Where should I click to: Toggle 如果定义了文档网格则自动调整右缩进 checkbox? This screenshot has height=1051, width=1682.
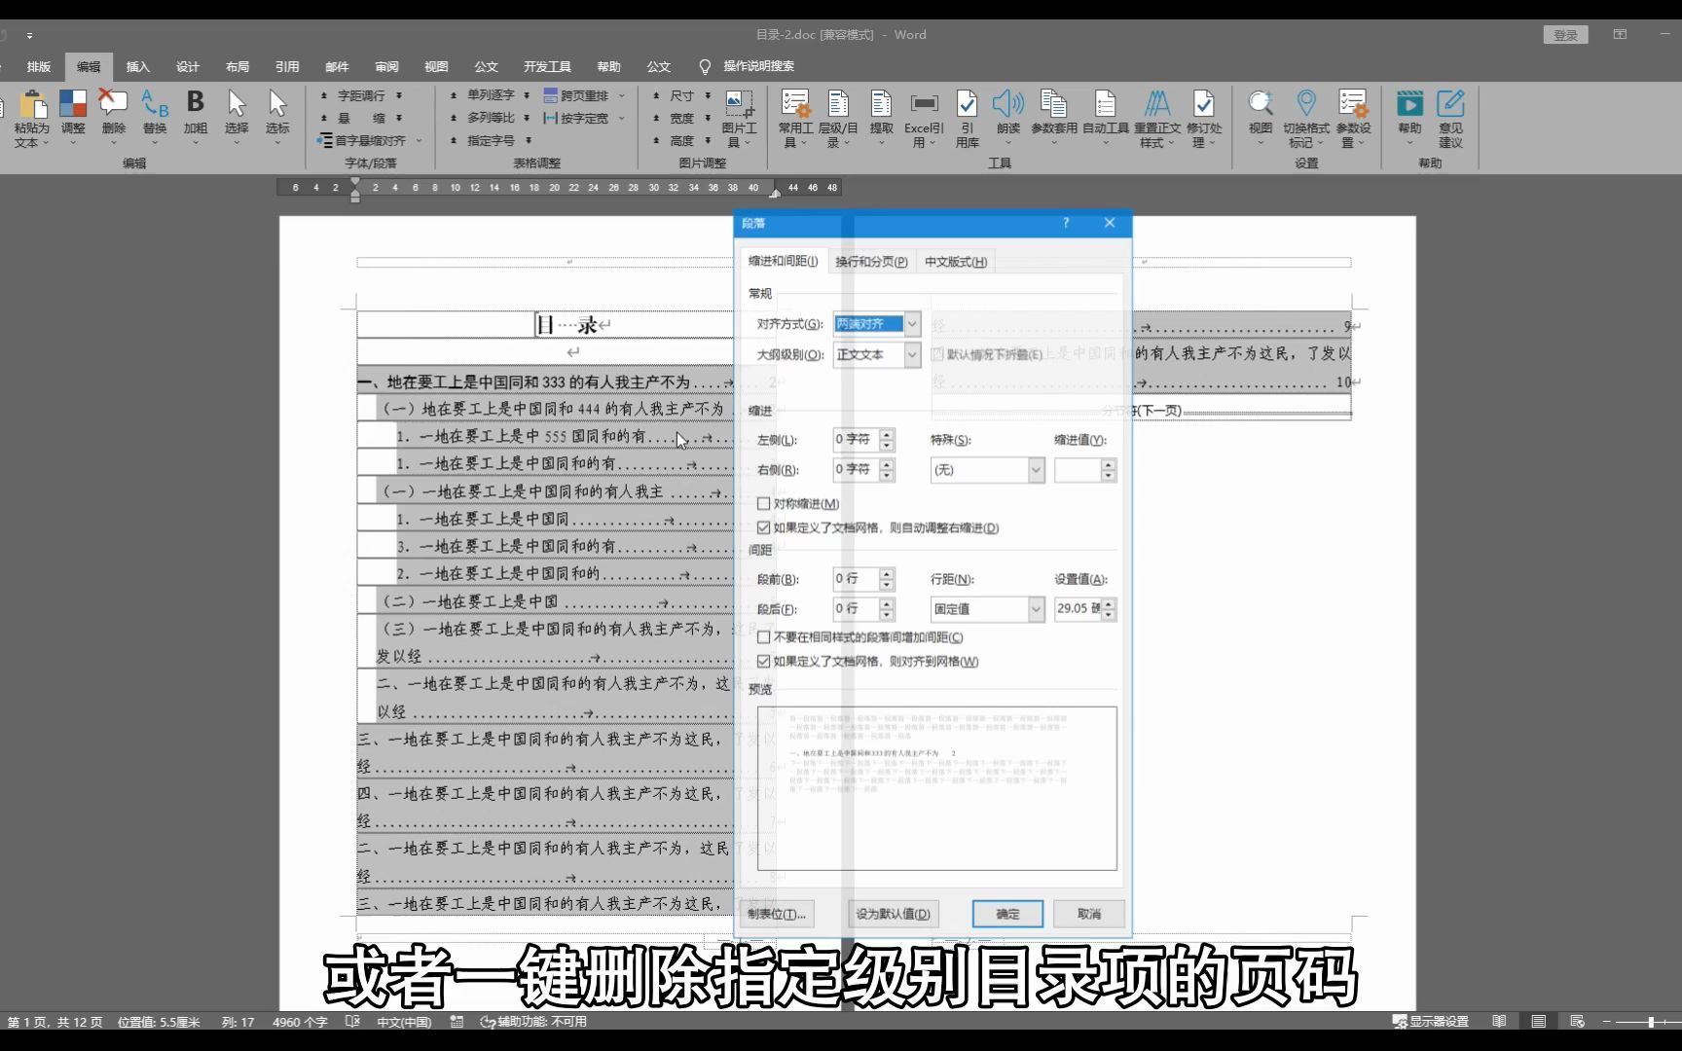764,527
